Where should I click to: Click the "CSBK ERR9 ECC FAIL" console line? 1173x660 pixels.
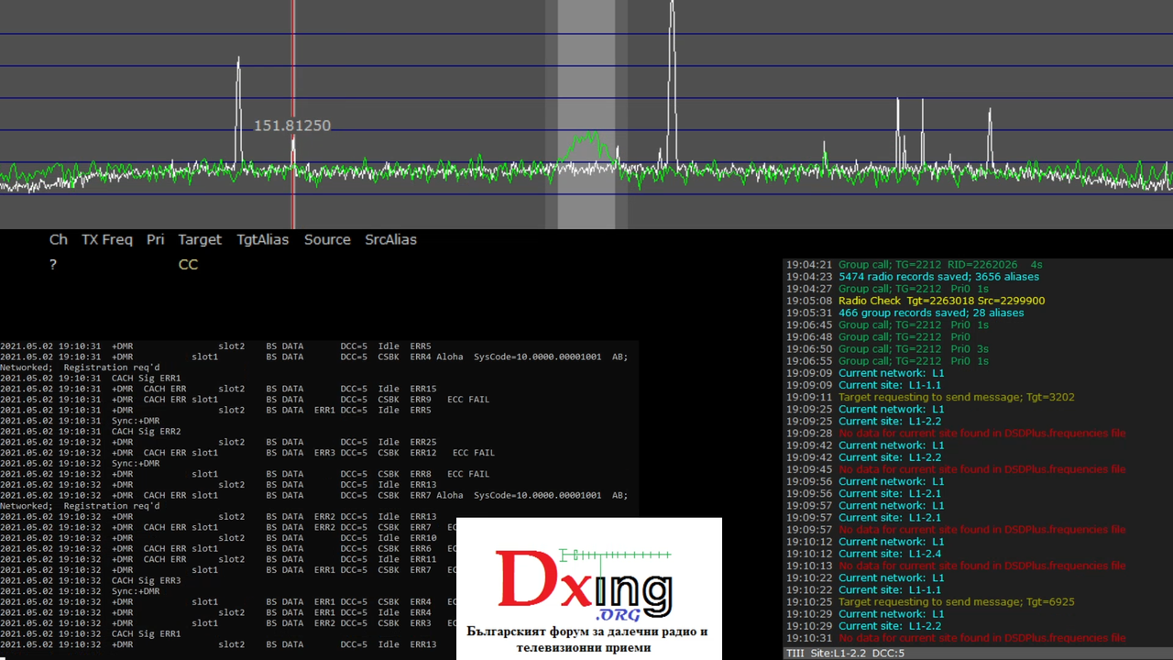[245, 400]
